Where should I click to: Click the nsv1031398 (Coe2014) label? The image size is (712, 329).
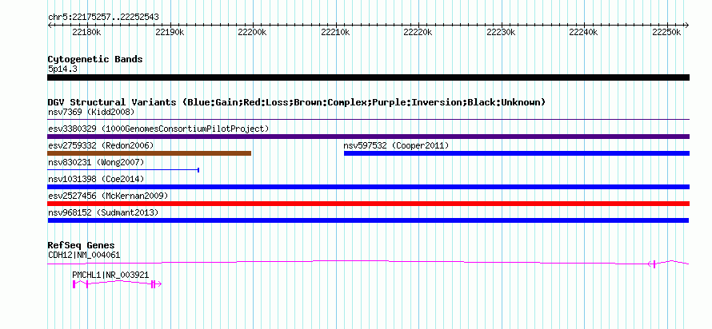[x=96, y=179]
